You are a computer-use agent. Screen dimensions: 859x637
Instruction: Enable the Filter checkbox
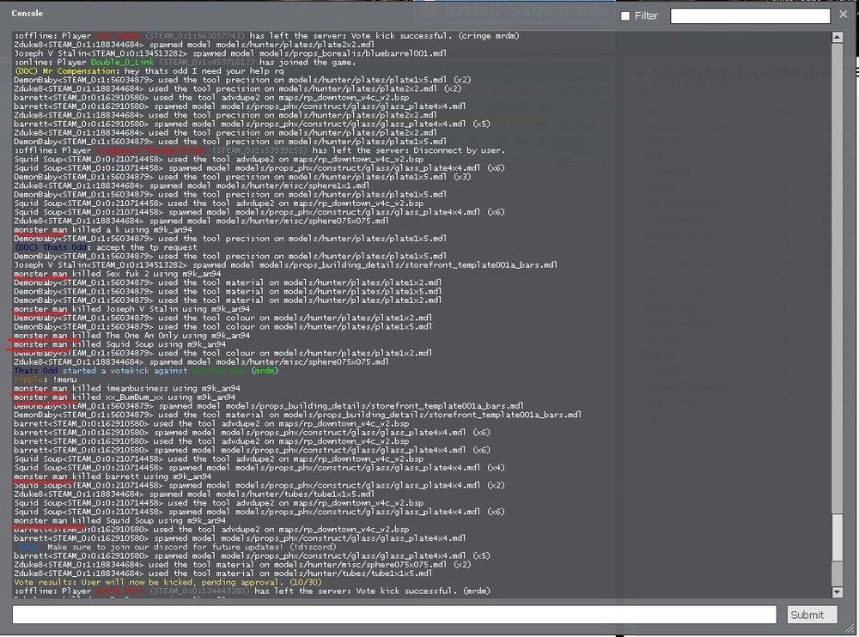point(624,16)
